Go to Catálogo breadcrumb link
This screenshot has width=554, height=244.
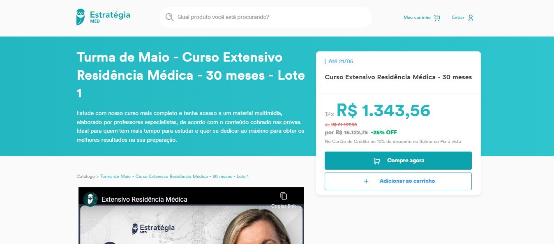[x=85, y=176]
